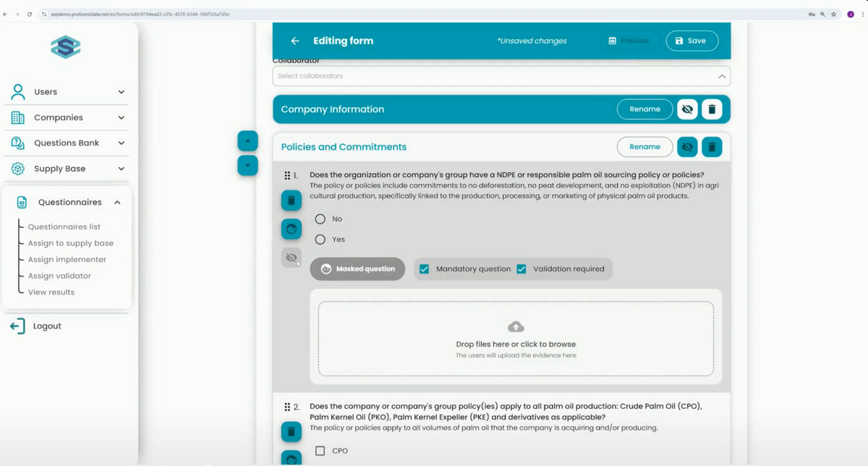Viewport: 868px width, 466px height.
Task: Open the Select collaborators dropdown
Action: point(501,76)
